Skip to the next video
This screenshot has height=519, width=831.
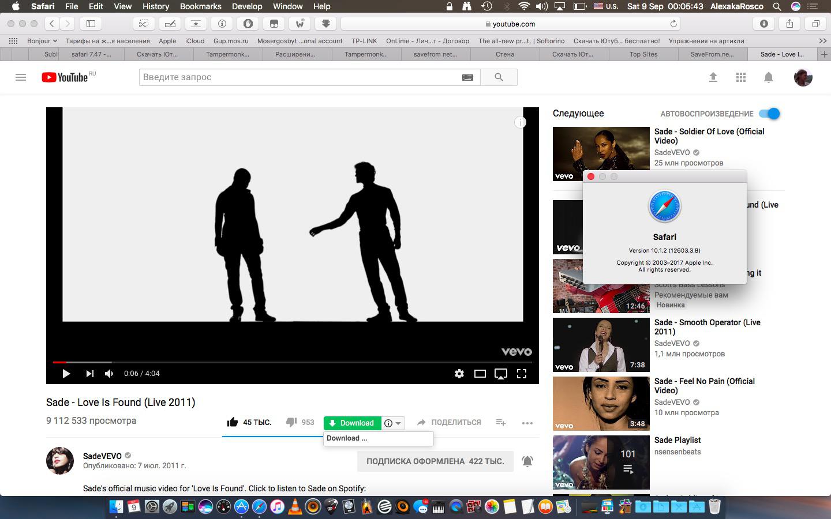[89, 374]
